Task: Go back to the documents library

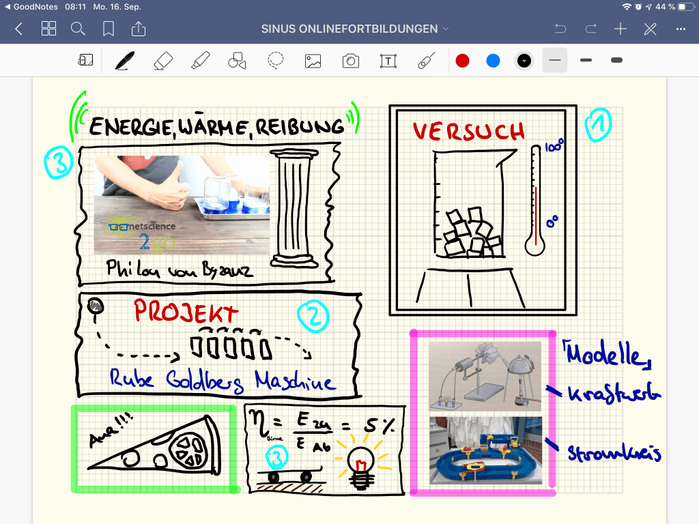Action: coord(18,29)
